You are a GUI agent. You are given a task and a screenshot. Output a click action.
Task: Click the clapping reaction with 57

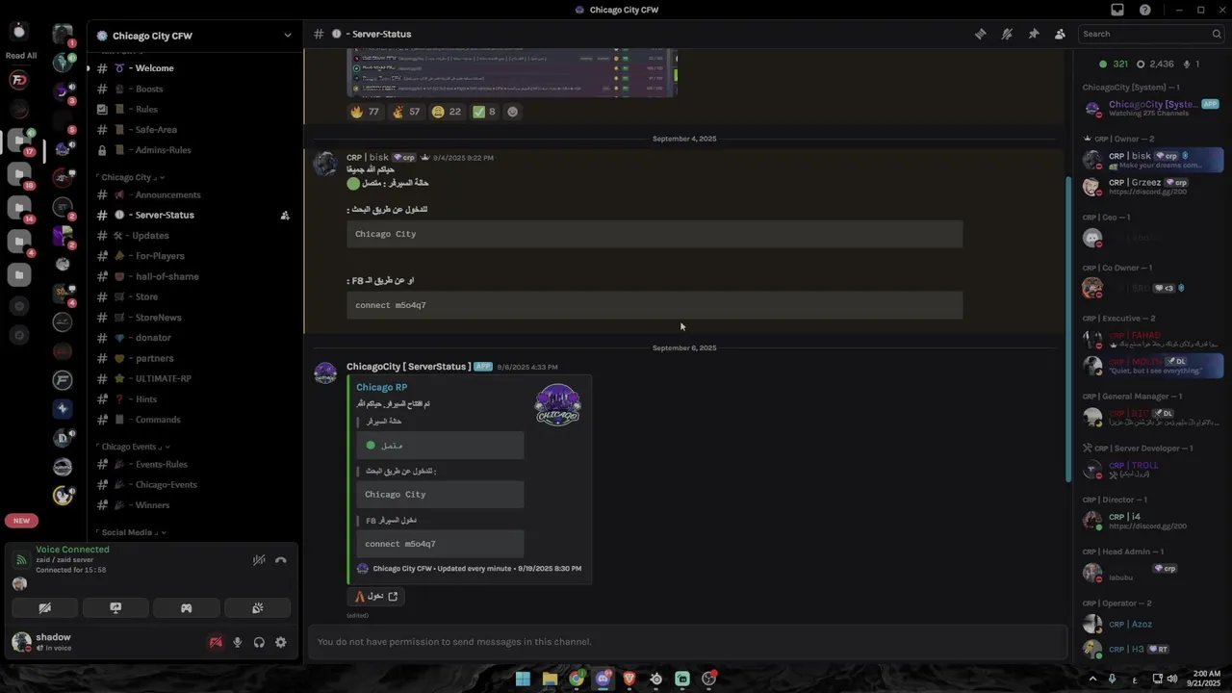point(405,112)
